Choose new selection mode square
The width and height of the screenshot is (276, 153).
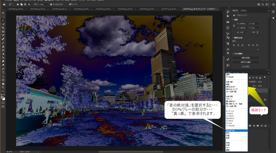pos(18,4)
